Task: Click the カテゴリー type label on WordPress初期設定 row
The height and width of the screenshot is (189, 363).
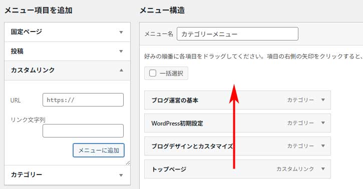Action: point(300,123)
